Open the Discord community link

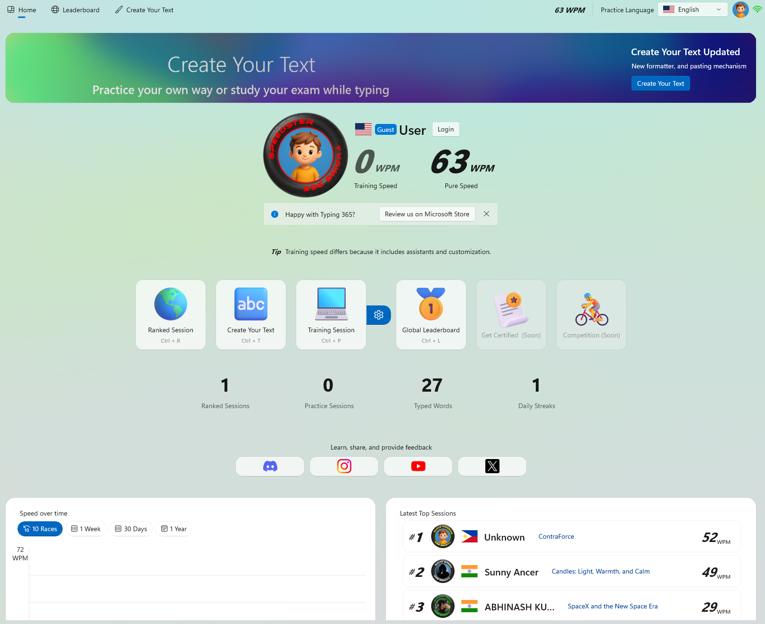(x=270, y=466)
